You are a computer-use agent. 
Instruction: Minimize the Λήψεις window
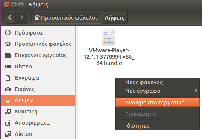(14, 5)
